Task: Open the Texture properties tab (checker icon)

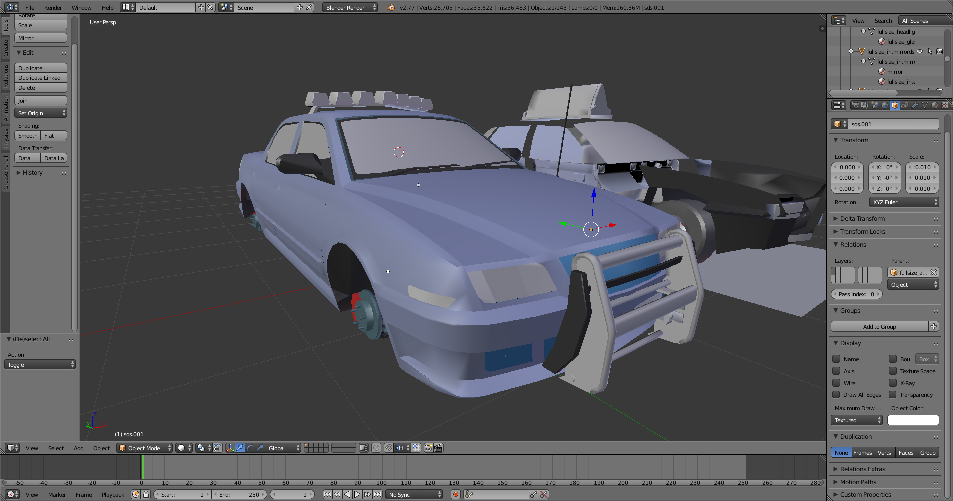Action: pos(945,105)
